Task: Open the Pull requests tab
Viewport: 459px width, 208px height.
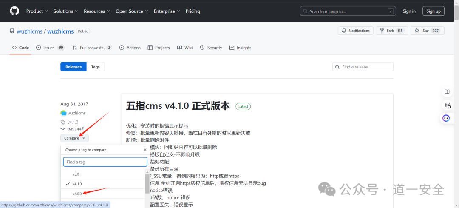Action: 92,48
